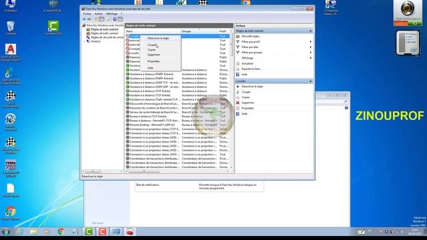The width and height of the screenshot is (427, 240).
Task: Open the Affichage menu in the menu bar
Action: pyautogui.click(x=111, y=13)
